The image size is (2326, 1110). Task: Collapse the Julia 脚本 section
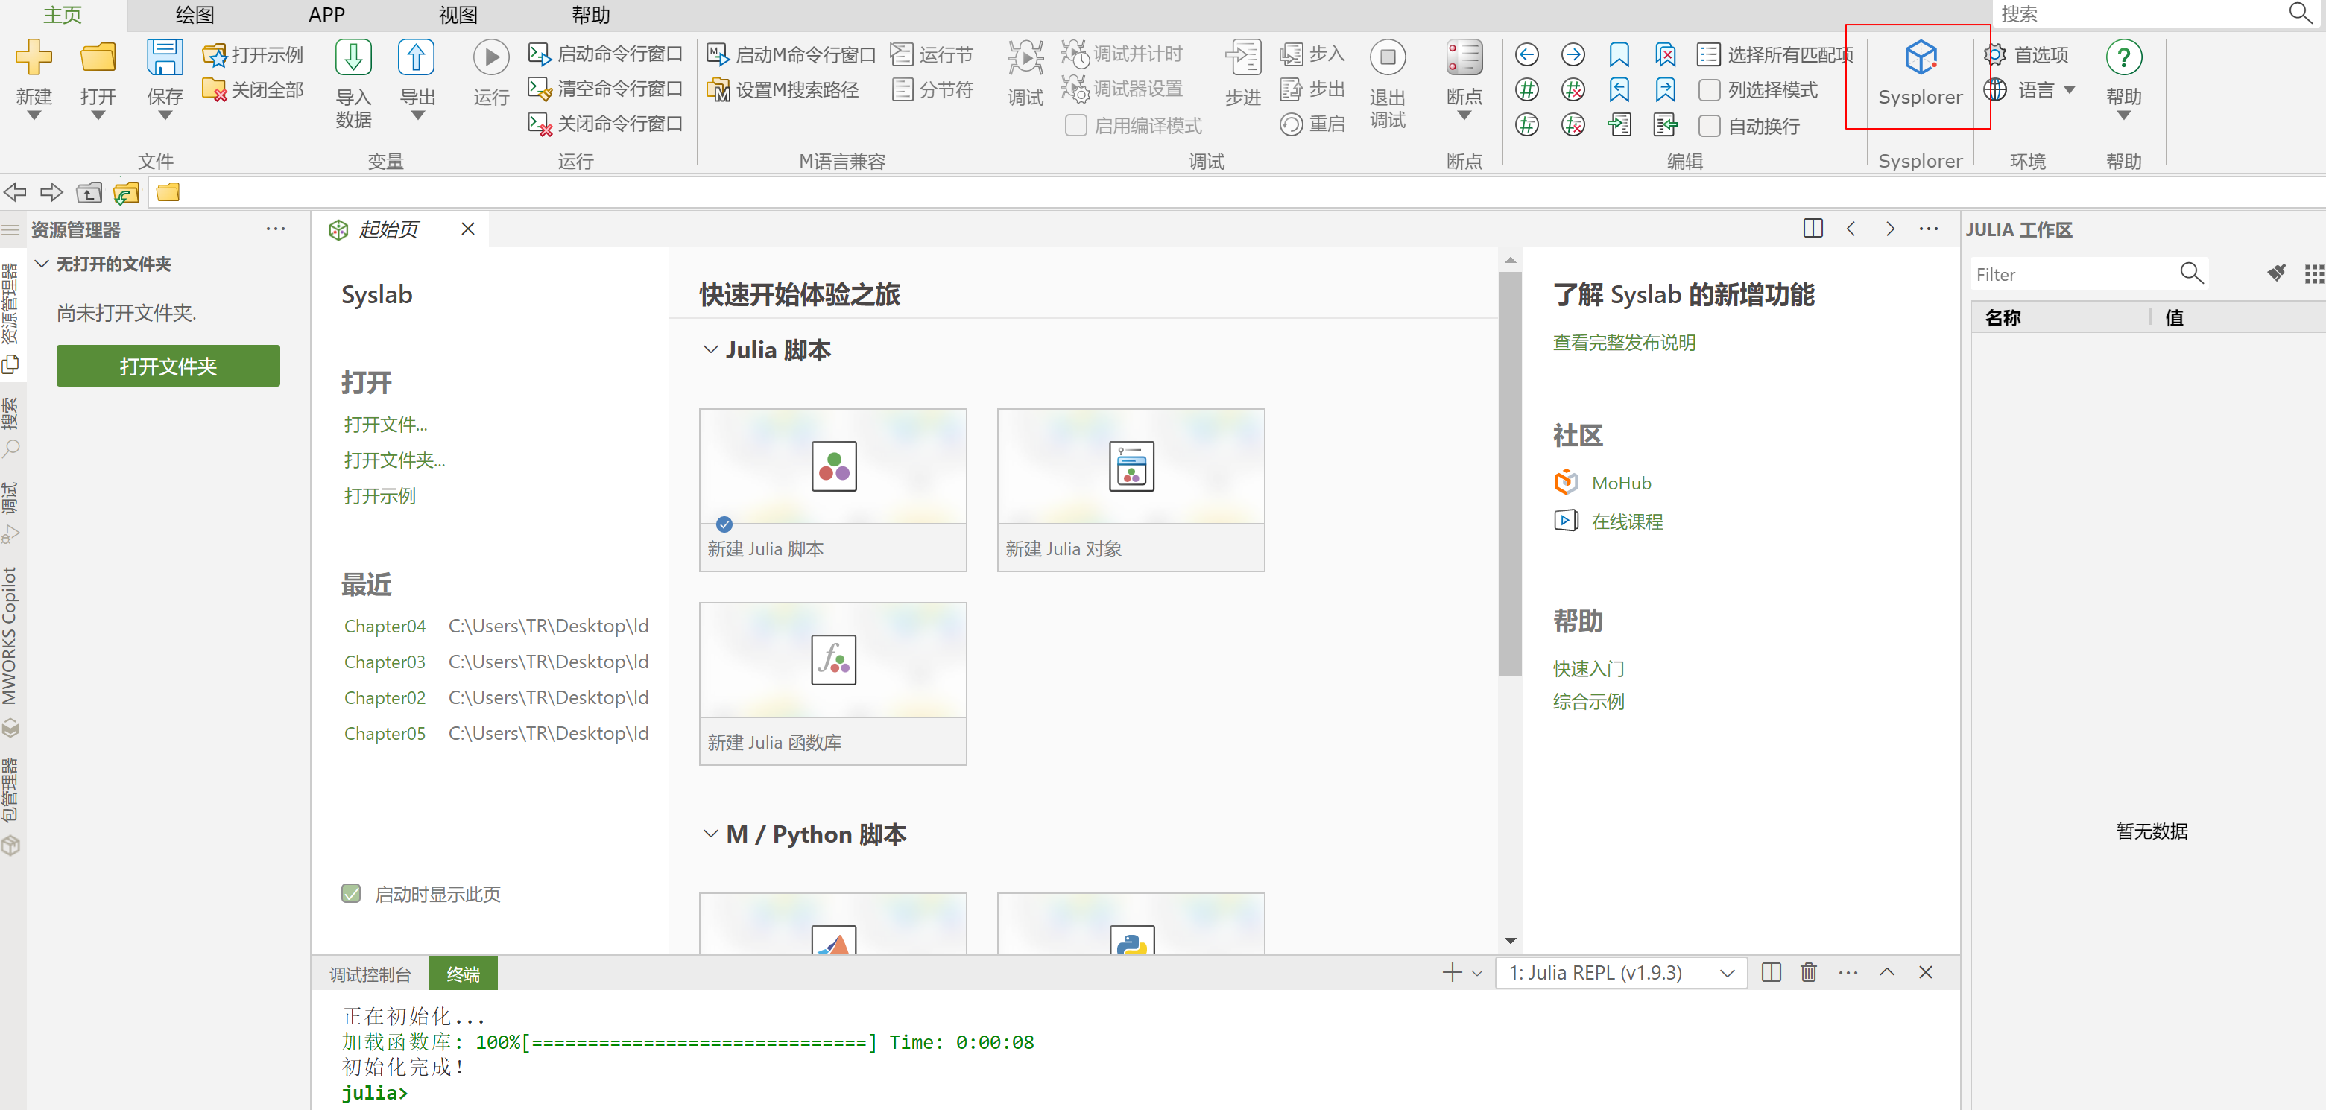(x=711, y=350)
